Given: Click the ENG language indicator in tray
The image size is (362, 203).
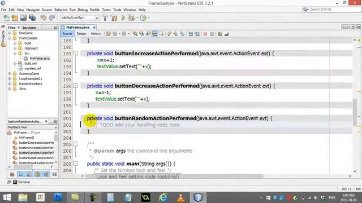Looking at the screenshot, I should tap(332, 197).
